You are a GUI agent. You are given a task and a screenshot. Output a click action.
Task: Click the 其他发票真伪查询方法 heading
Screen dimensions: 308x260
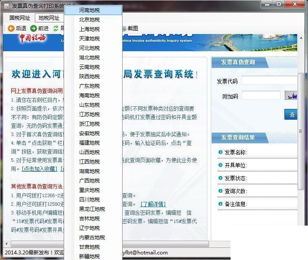click(37, 186)
